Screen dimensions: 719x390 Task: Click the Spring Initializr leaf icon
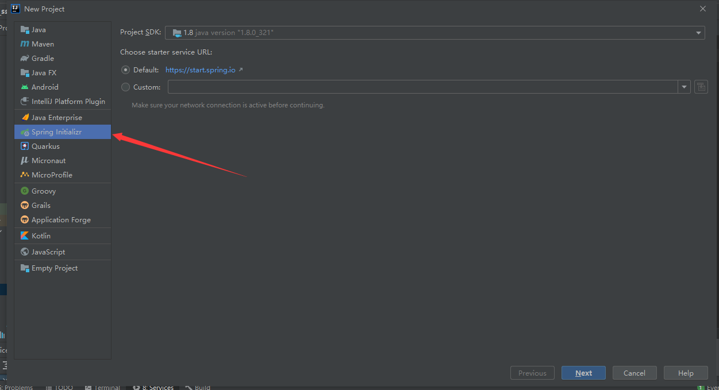[25, 132]
